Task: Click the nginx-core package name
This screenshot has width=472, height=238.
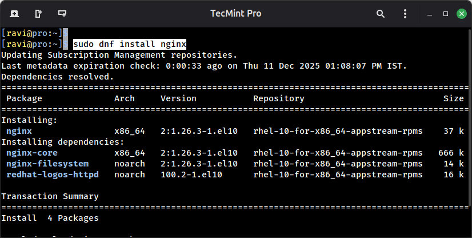Action: [x=32, y=153]
